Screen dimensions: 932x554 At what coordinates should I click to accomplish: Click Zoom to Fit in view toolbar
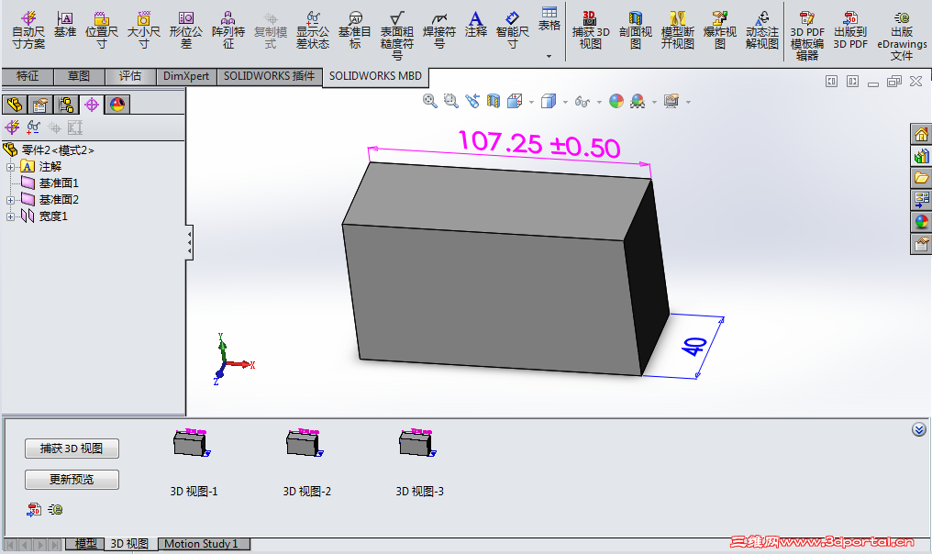click(429, 101)
